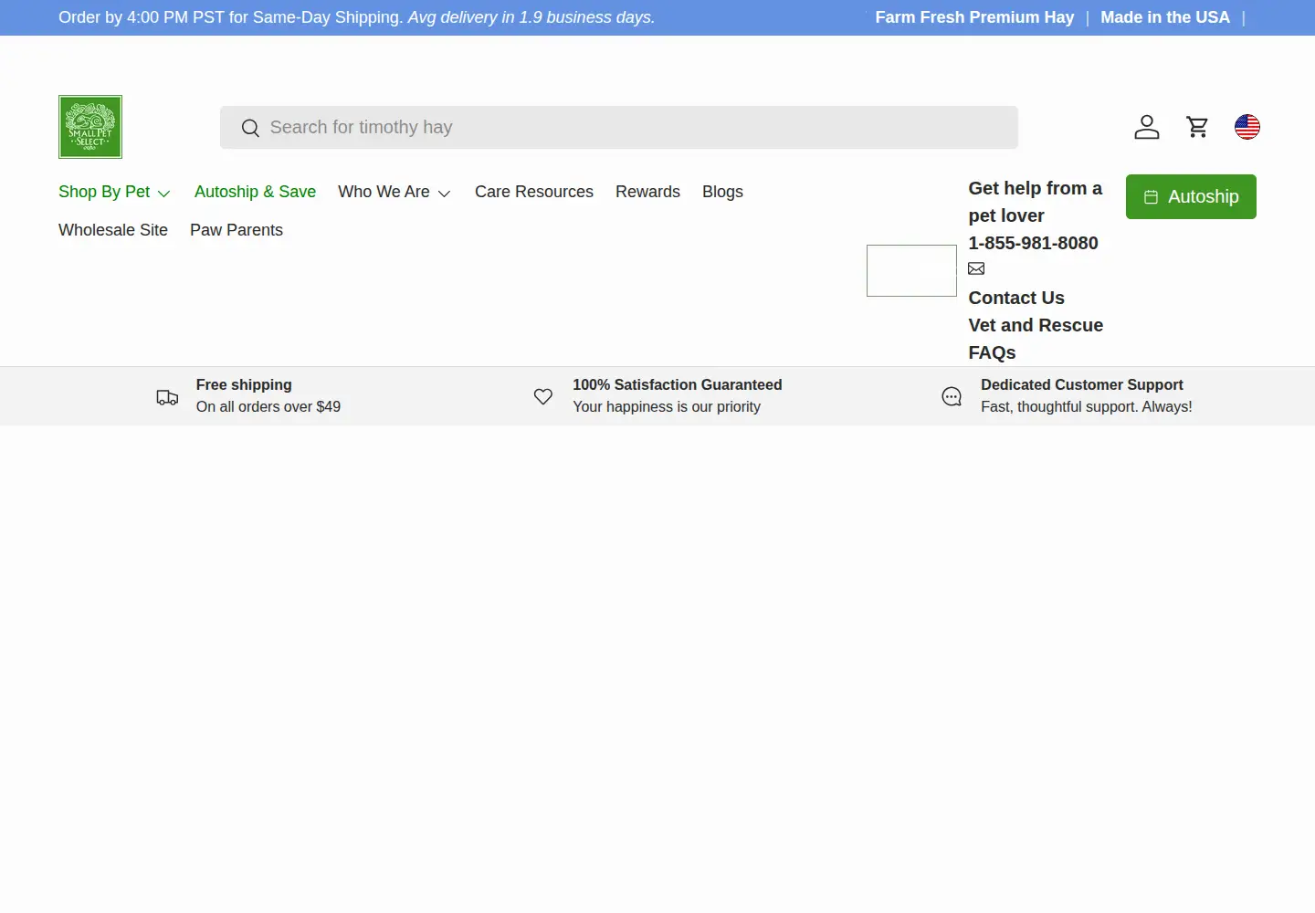Screen dimensions: 1315x913
Task: Click the search magnifier icon
Action: click(x=250, y=128)
